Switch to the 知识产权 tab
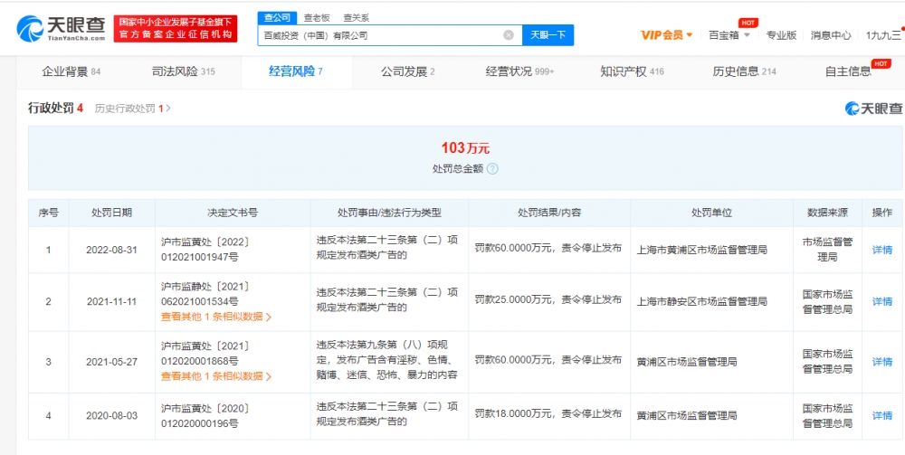This screenshot has width=905, height=455. pyautogui.click(x=632, y=72)
